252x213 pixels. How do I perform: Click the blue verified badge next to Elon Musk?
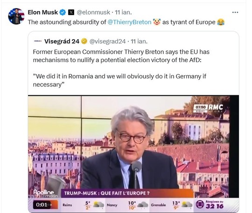pyautogui.click(x=63, y=13)
